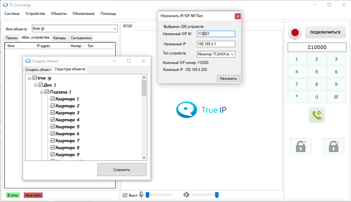This screenshot has height=202, width=351.
Task: Open lock number 2
Action: click(x=333, y=146)
